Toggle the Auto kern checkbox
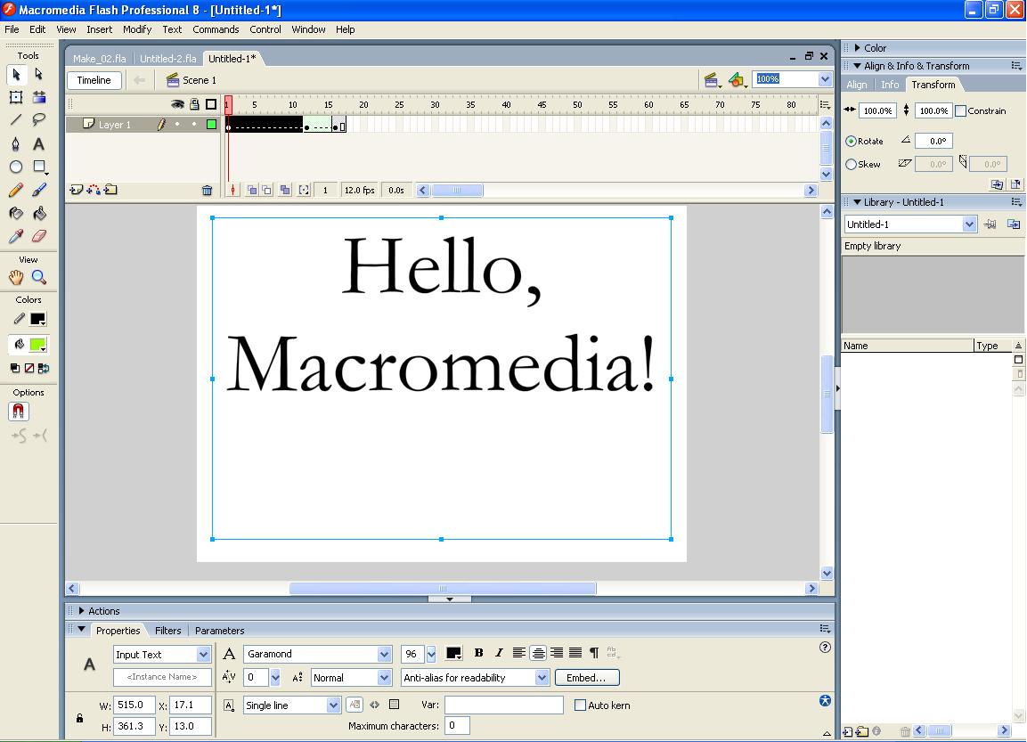This screenshot has width=1027, height=742. pyautogui.click(x=580, y=705)
